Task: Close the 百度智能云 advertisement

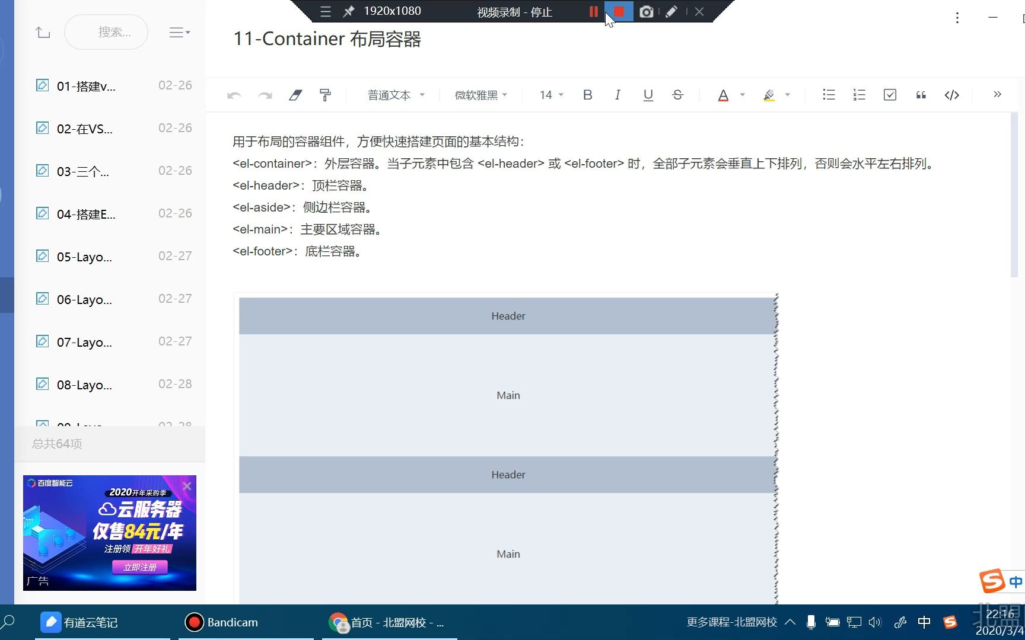Action: coord(187,487)
